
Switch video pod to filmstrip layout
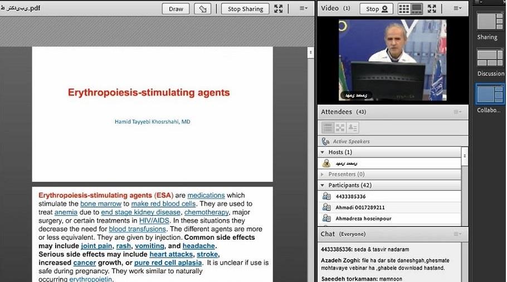416,9
